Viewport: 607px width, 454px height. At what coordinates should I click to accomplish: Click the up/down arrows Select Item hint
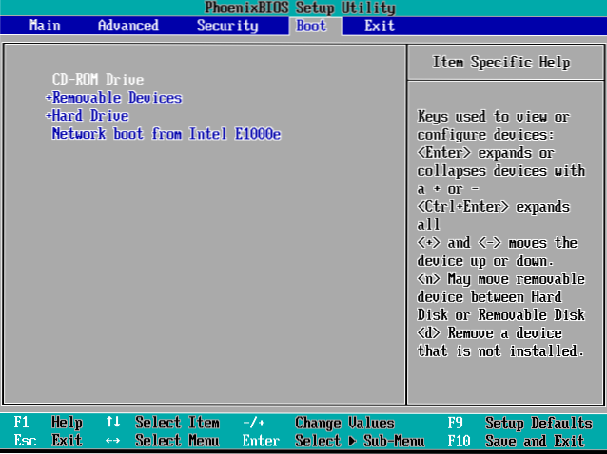pyautogui.click(x=162, y=423)
